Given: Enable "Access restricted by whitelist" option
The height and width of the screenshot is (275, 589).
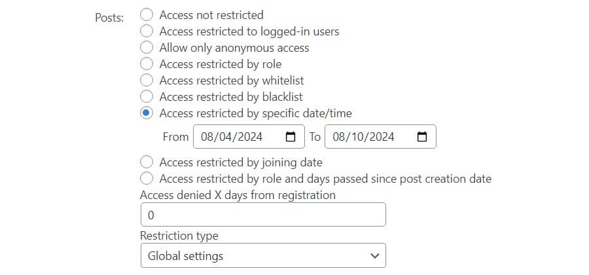Looking at the screenshot, I should point(147,80).
